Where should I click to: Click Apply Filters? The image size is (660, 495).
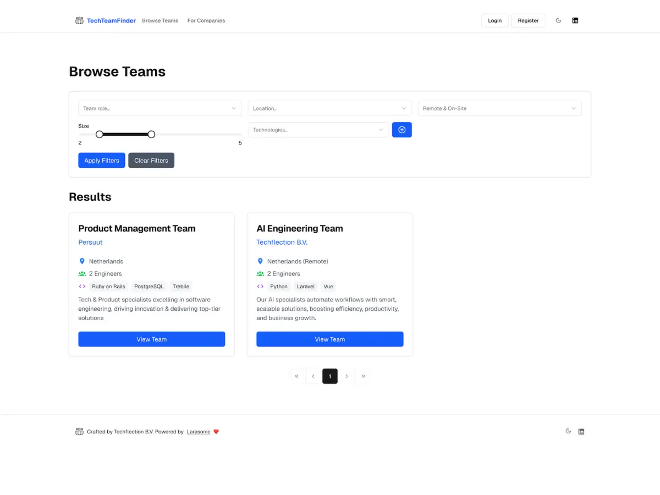click(101, 160)
